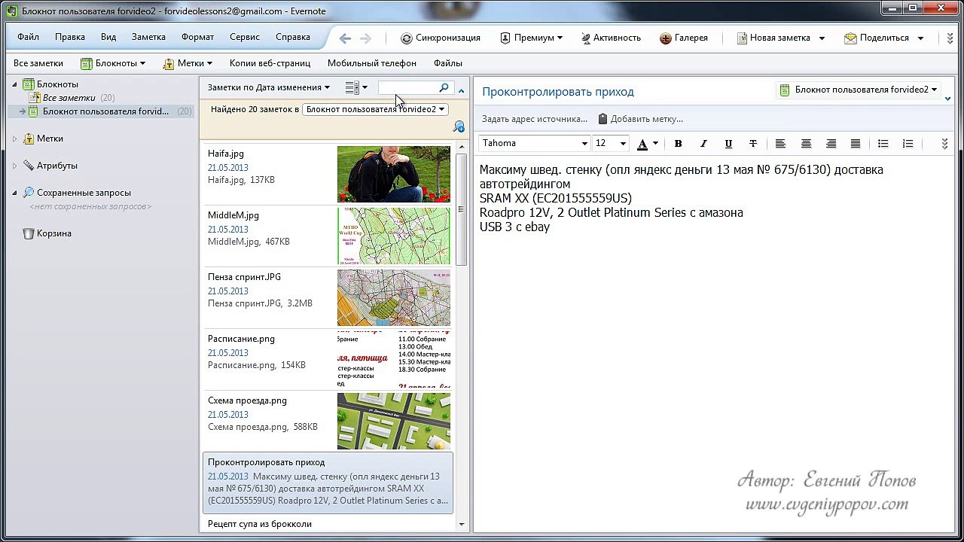Click Добавить метку to add a tag
Viewport: 964px width, 542px height.
click(x=640, y=119)
